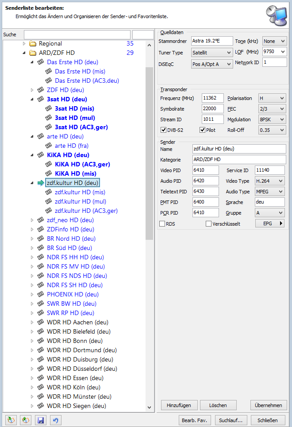
Task: Start Suchlauf... channel scan
Action: pyautogui.click(x=231, y=420)
